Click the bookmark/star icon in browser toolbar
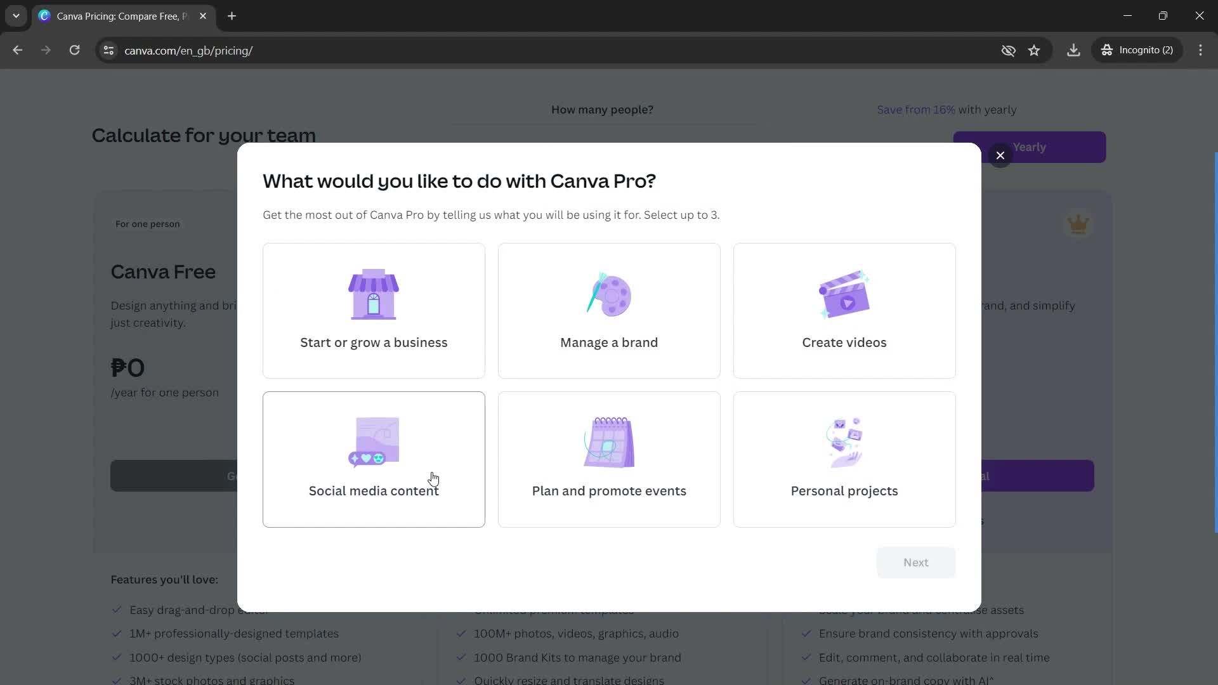Viewport: 1218px width, 685px height. [x=1036, y=50]
